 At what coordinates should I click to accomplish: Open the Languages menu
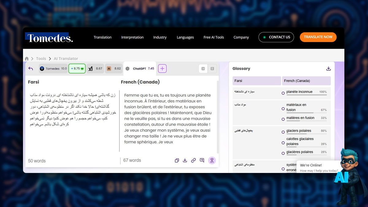click(185, 37)
